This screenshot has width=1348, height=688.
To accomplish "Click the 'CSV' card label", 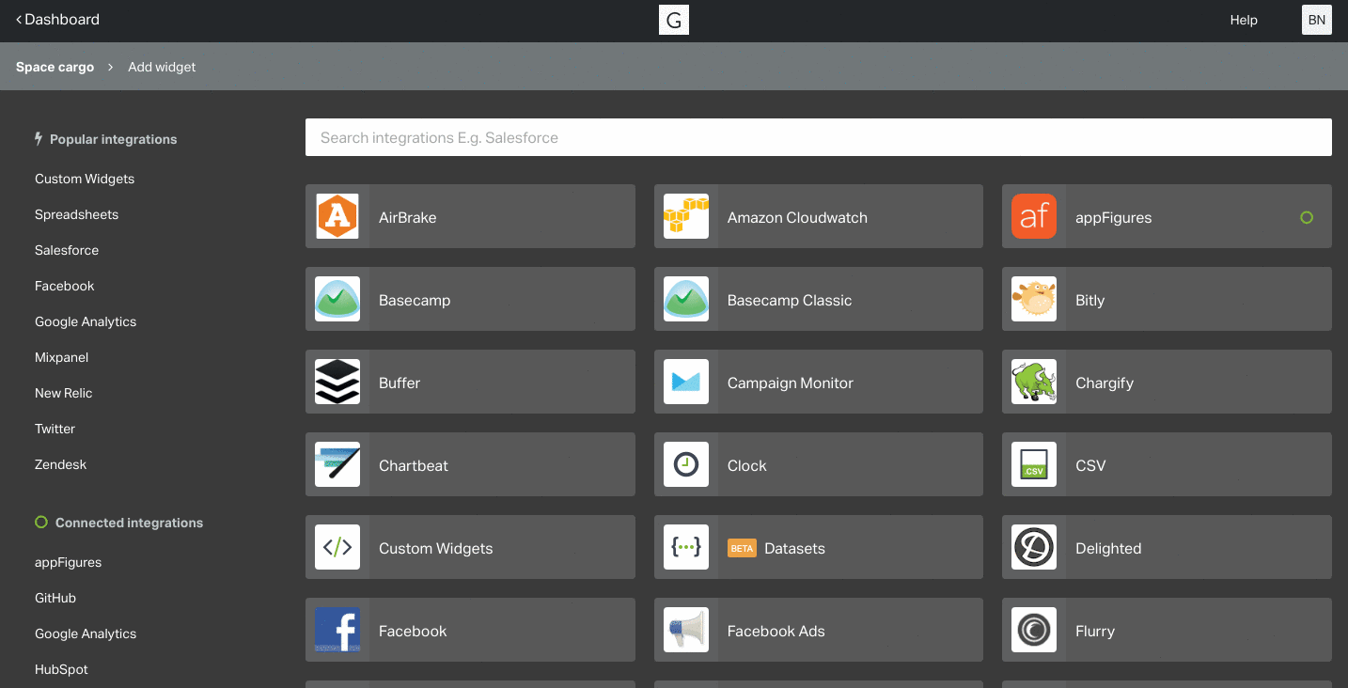I will [1090, 465].
